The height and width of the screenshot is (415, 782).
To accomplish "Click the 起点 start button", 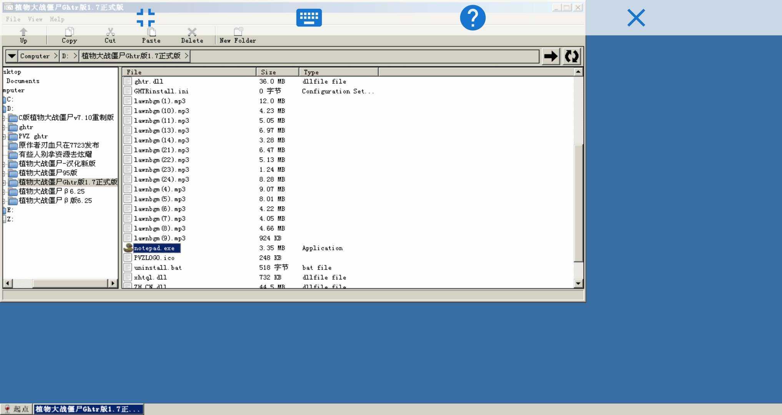I will (x=17, y=409).
